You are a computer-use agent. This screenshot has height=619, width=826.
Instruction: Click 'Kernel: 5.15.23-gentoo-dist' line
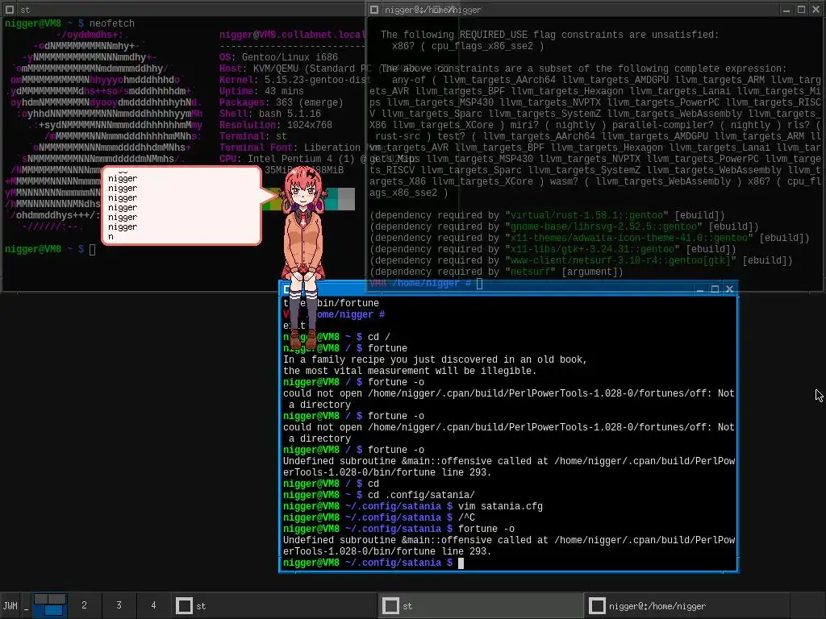295,80
